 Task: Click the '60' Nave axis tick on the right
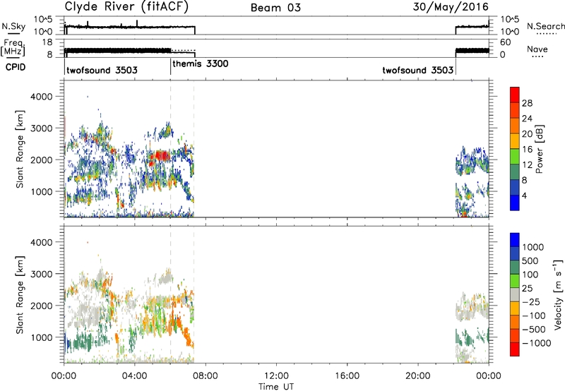coord(505,42)
